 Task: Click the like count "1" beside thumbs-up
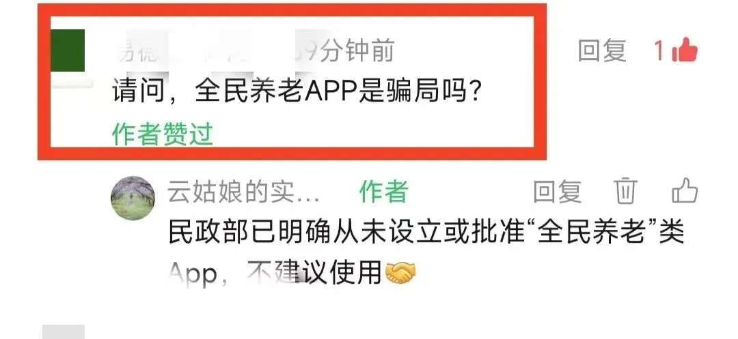[x=659, y=50]
